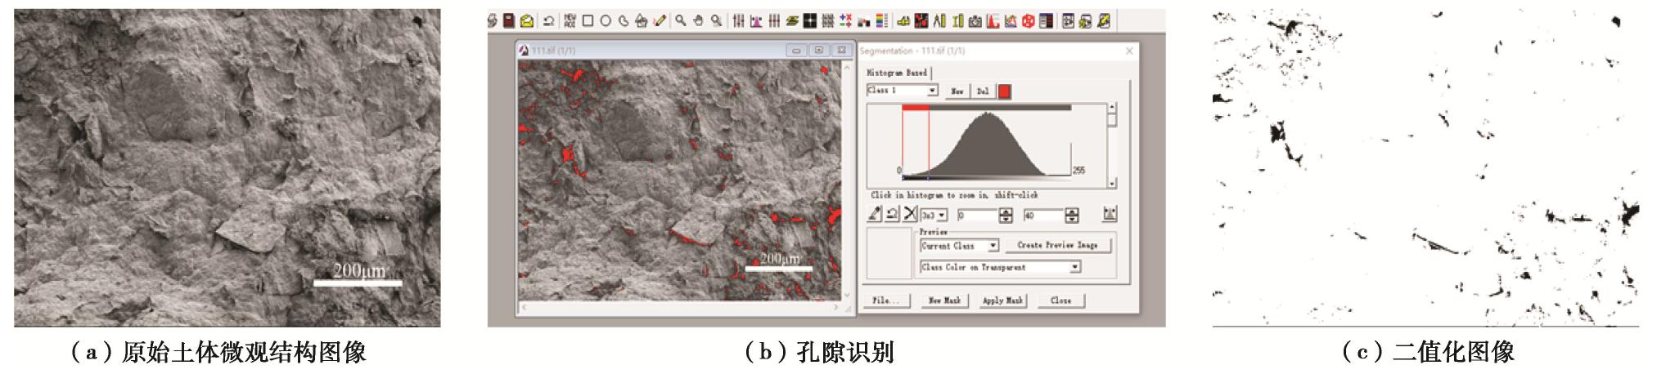Click the undo arrow in the main toolbar
The height and width of the screenshot is (374, 1666).
(x=548, y=21)
